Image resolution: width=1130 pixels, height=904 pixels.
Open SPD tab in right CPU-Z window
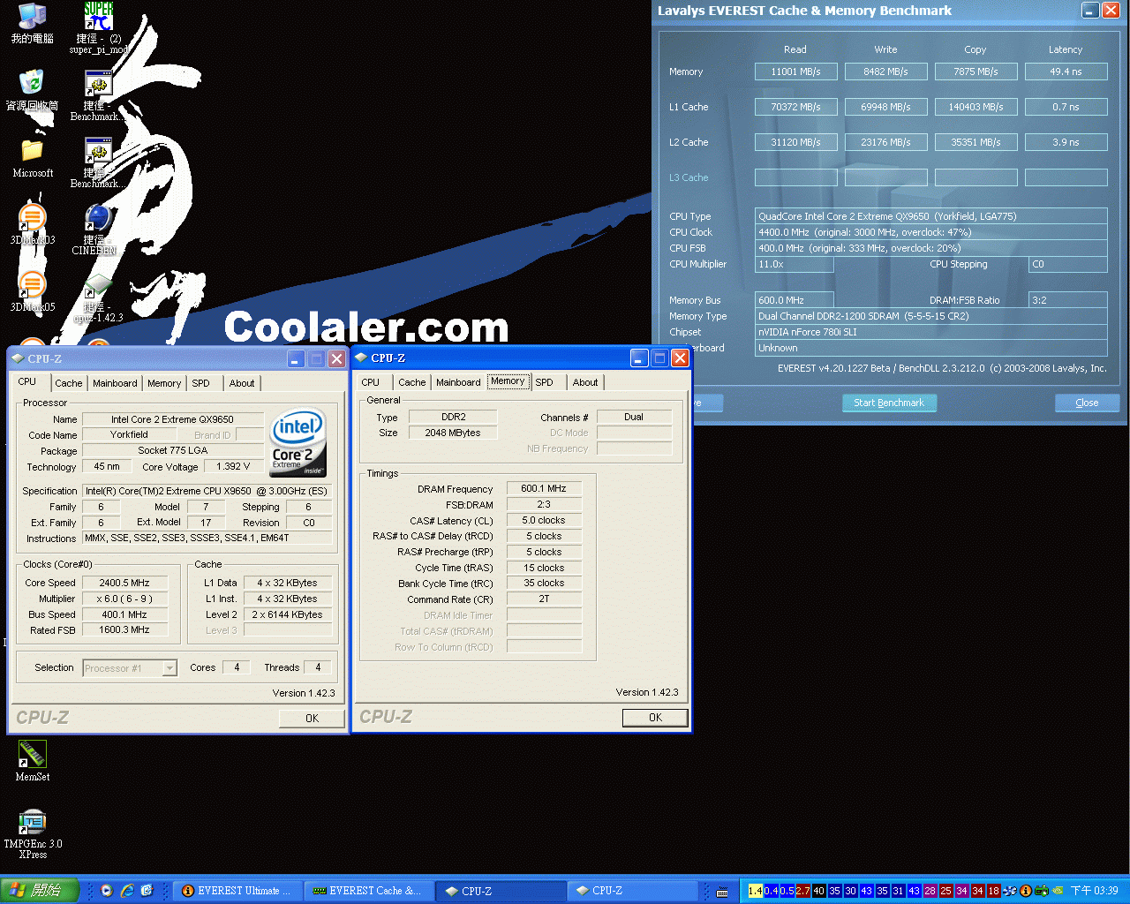545,382
